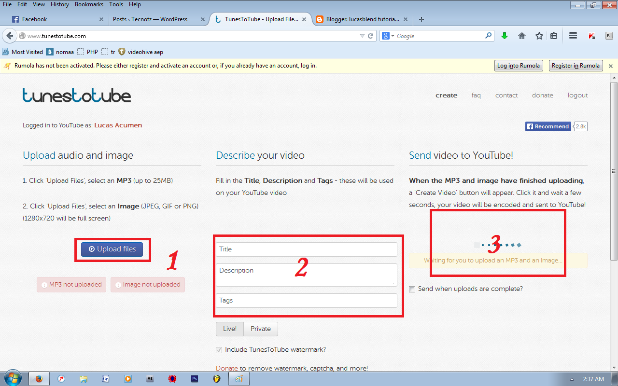This screenshot has width=618, height=386.
Task: Show hidden system tray icons arrow
Action: click(x=572, y=379)
